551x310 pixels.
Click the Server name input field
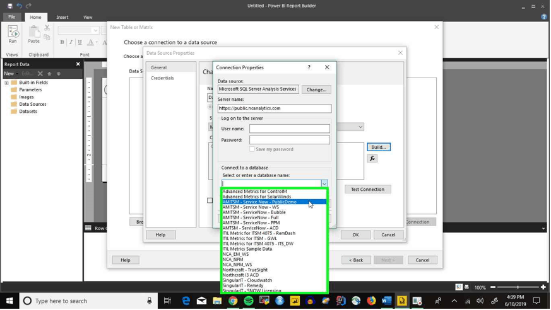coord(275,108)
